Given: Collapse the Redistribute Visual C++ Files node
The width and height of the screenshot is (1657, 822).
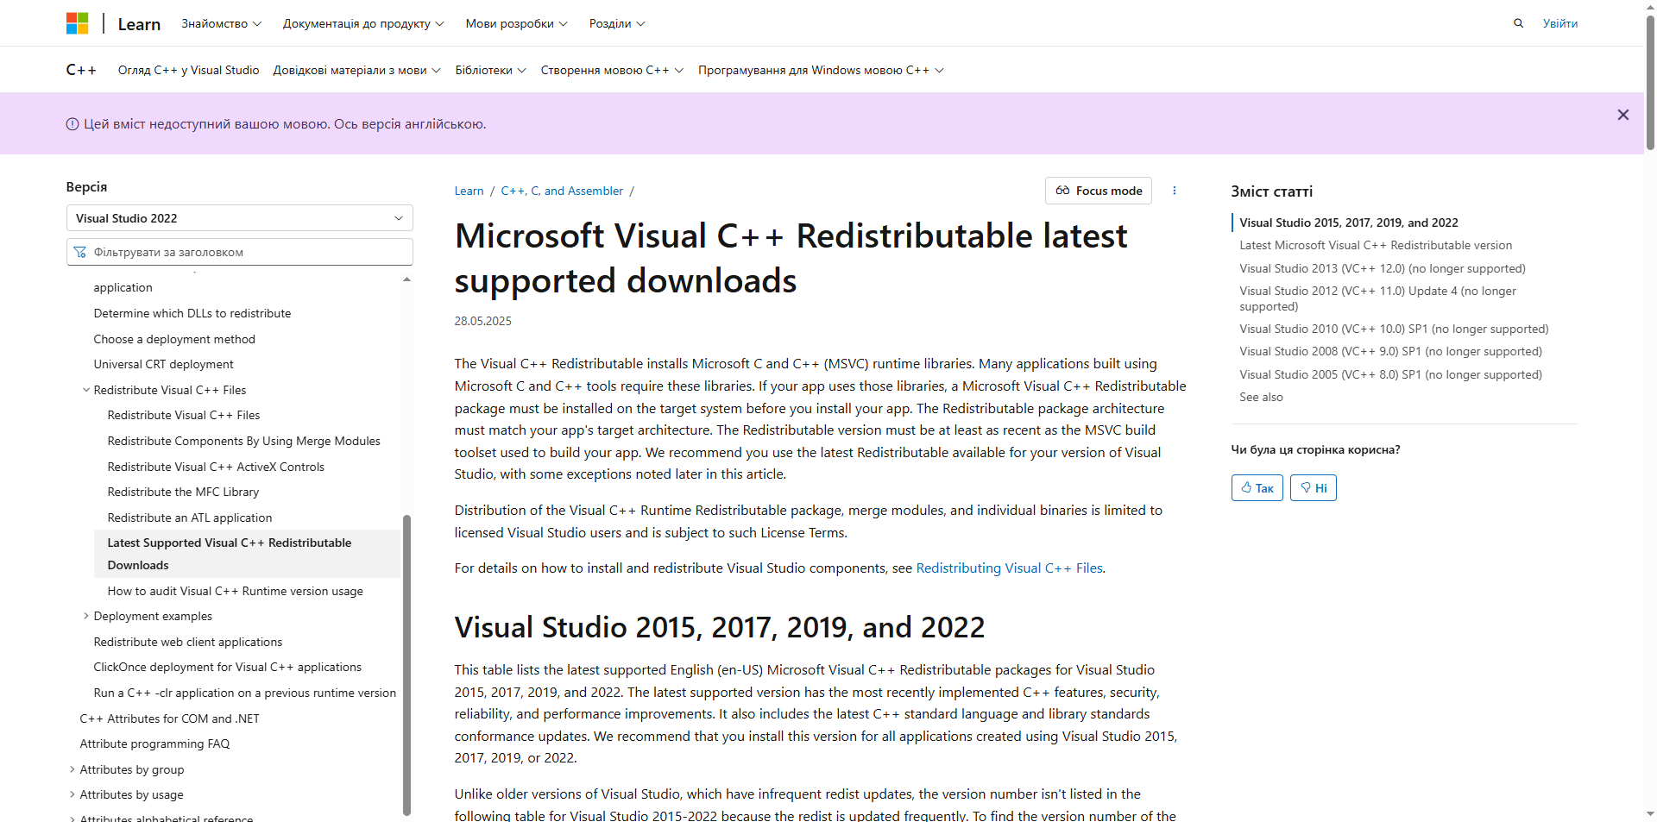Looking at the screenshot, I should click(86, 390).
